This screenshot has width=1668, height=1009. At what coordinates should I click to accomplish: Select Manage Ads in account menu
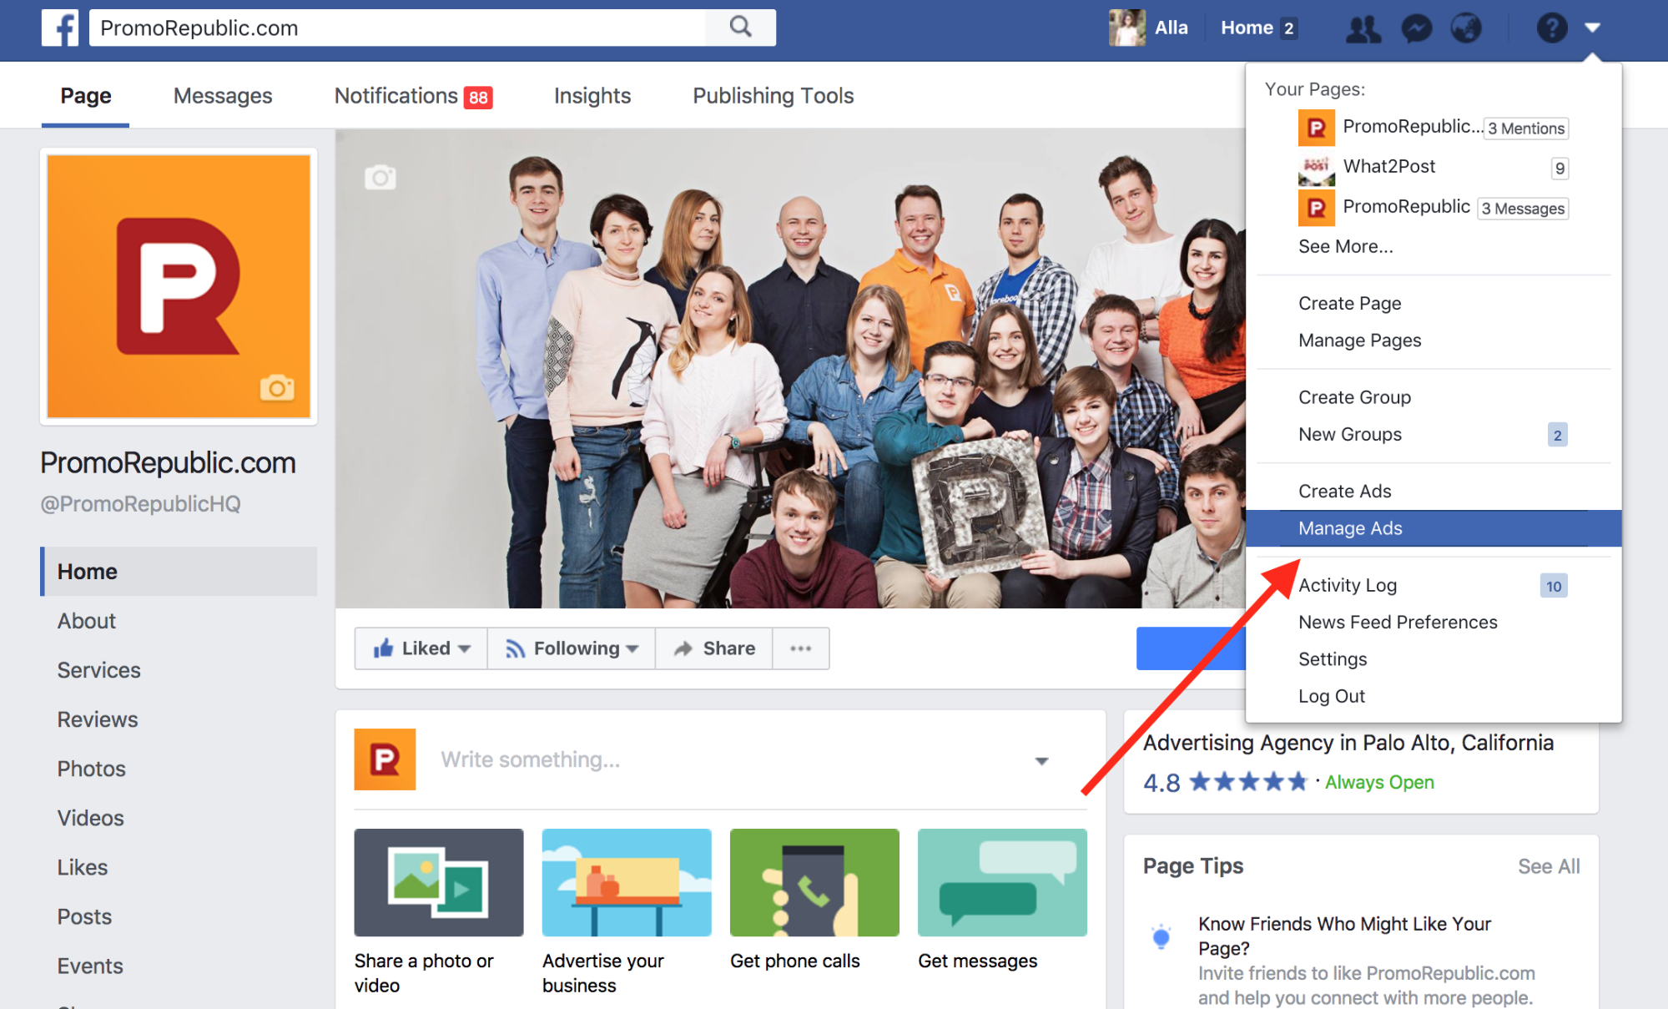(x=1434, y=528)
